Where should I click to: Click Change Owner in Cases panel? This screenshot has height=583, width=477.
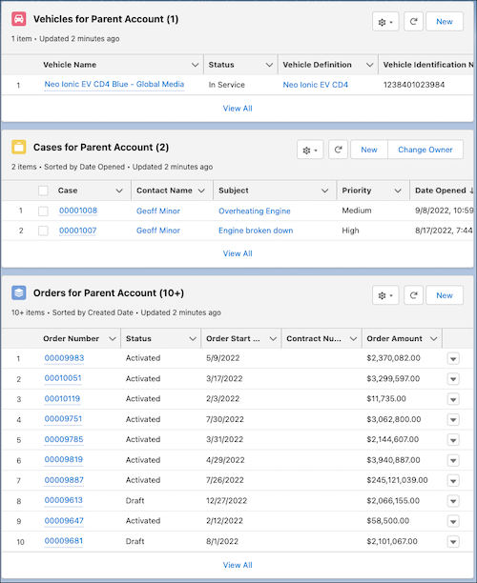point(425,150)
